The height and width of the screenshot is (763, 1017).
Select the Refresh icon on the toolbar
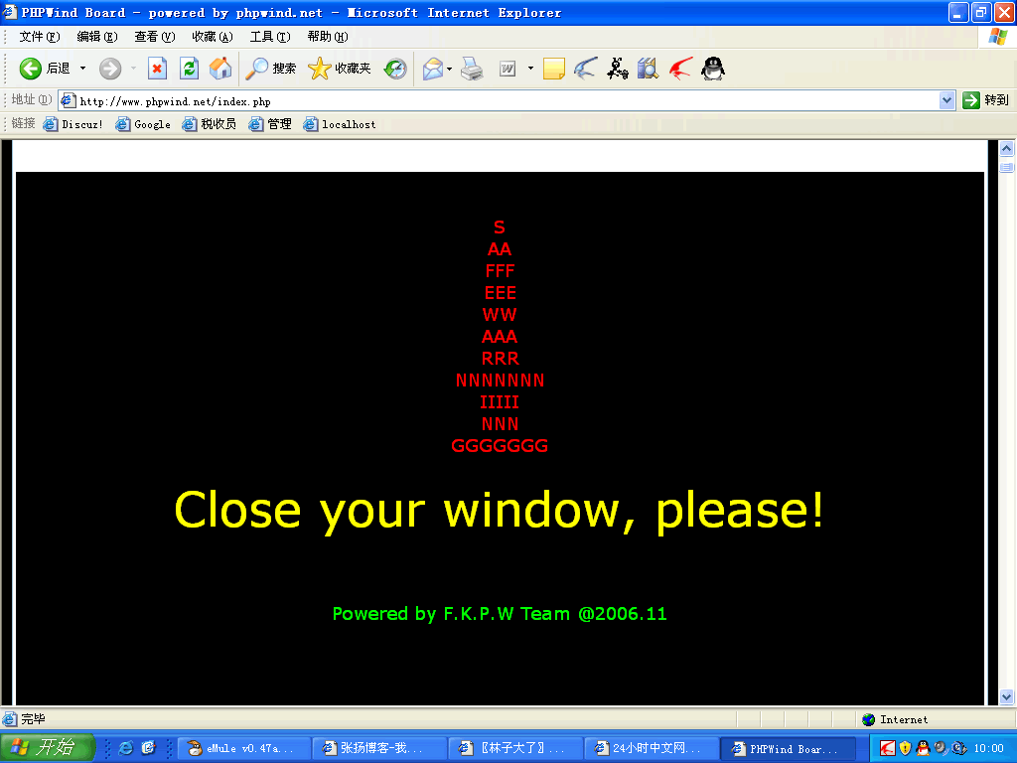pyautogui.click(x=189, y=69)
